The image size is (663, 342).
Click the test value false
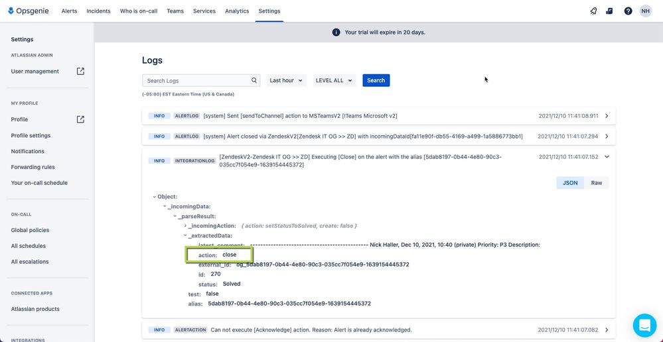click(212, 294)
